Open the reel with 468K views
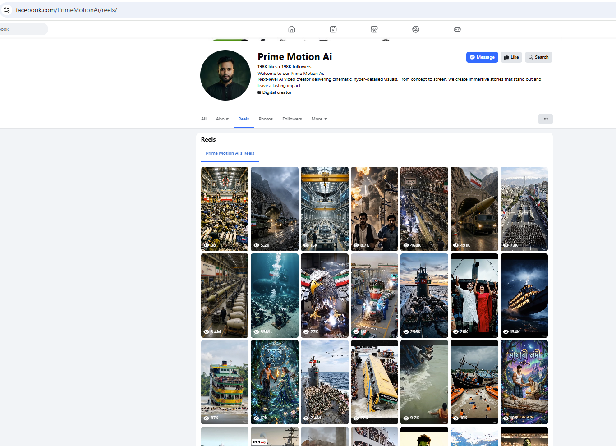The width and height of the screenshot is (616, 446). 424,209
